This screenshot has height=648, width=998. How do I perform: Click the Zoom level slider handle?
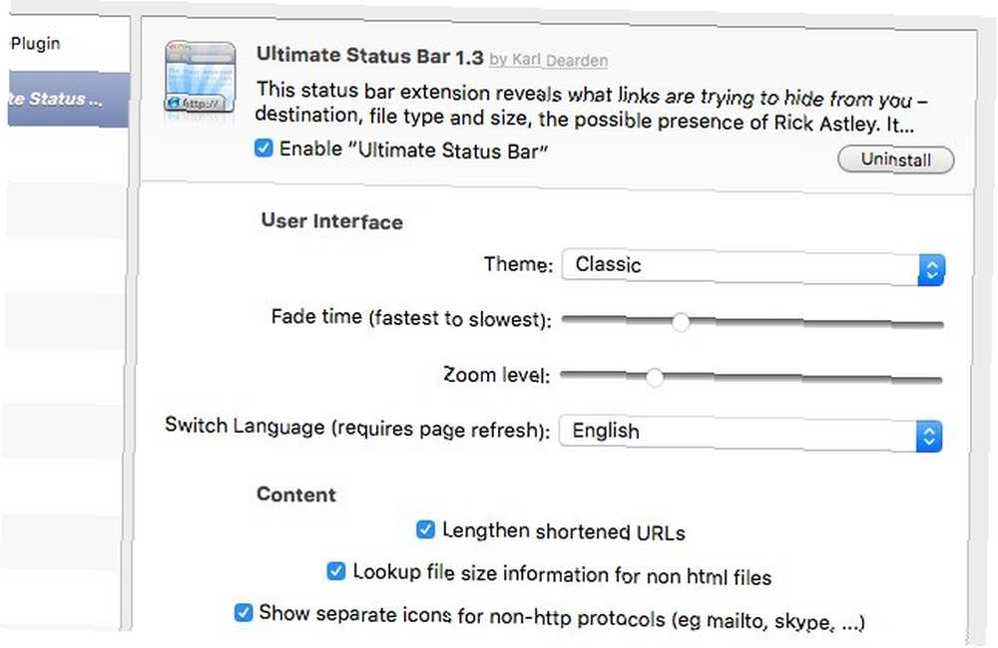(655, 377)
